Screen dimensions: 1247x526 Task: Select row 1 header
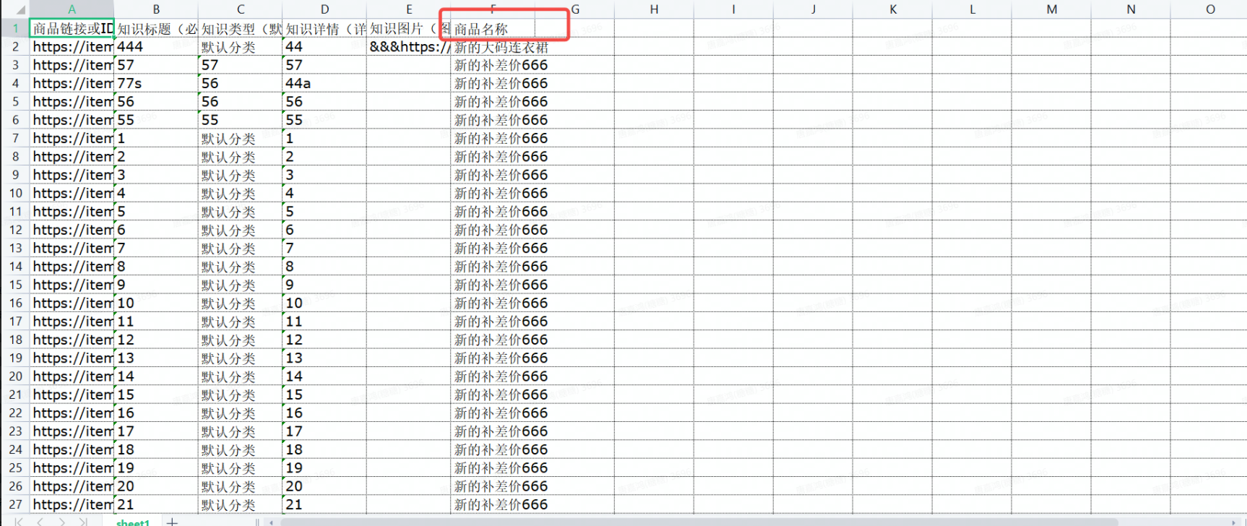tap(15, 28)
